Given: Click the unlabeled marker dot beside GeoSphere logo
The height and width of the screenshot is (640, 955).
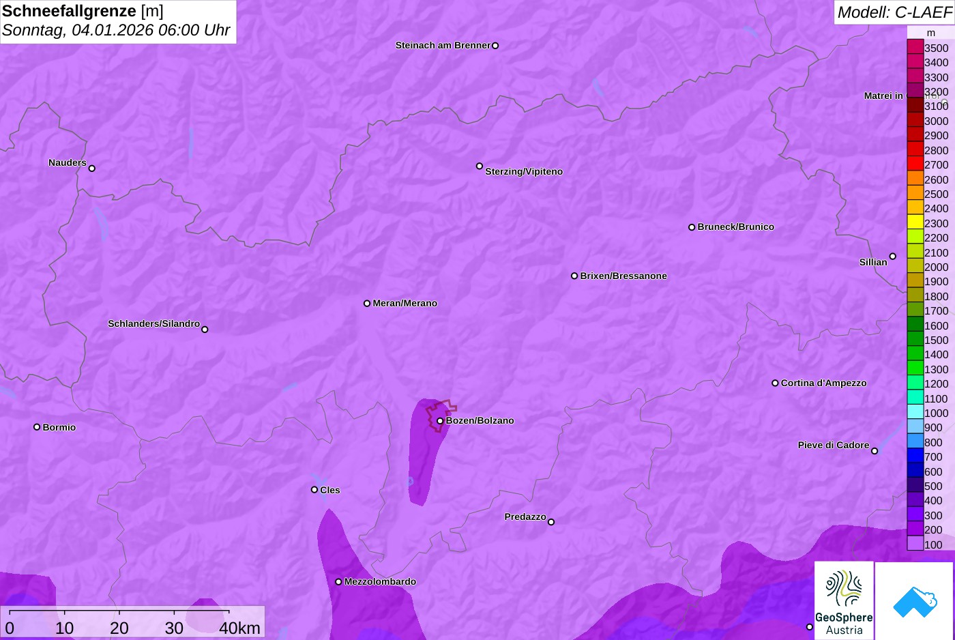Looking at the screenshot, I should (810, 626).
